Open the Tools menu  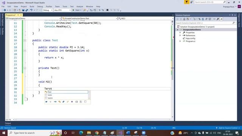pos(65,6)
